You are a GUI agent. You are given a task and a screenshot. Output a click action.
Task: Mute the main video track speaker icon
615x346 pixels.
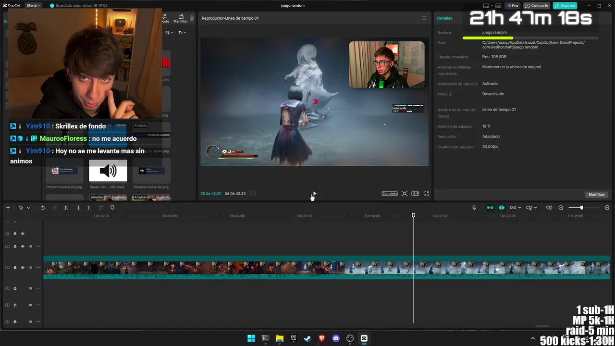tap(30, 268)
